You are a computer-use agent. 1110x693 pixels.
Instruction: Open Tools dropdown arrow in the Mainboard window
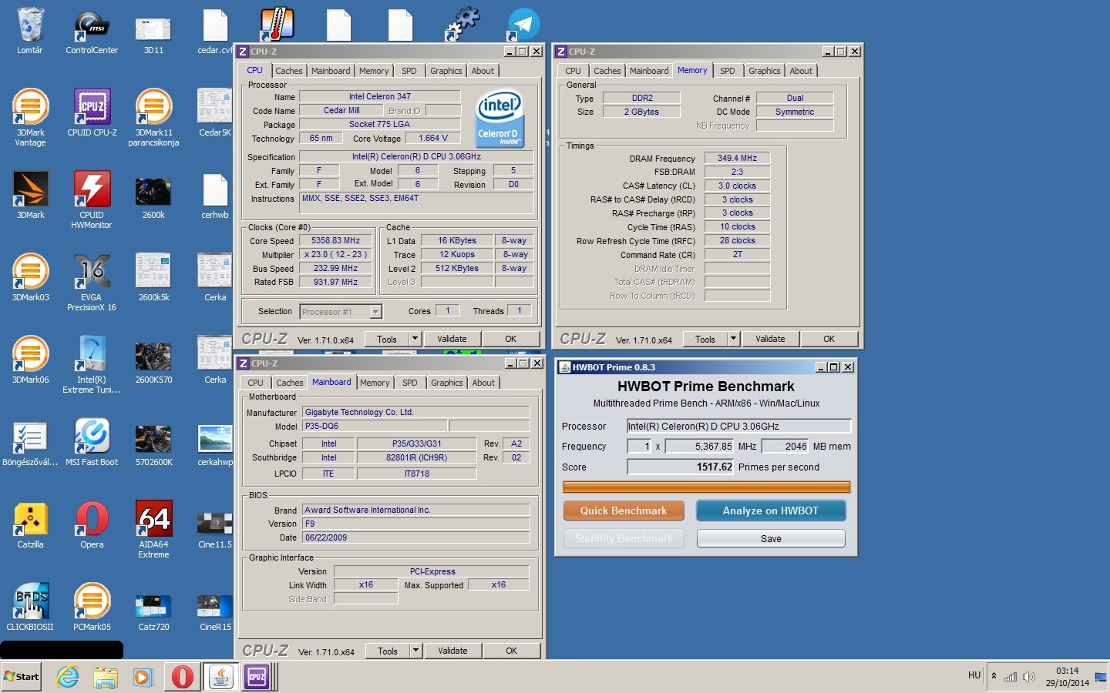tap(415, 651)
